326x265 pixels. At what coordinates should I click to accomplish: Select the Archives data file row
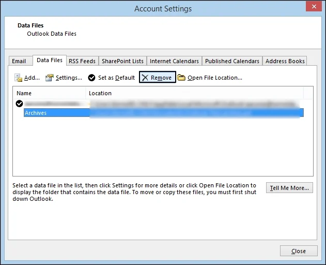pyautogui.click(x=164, y=113)
